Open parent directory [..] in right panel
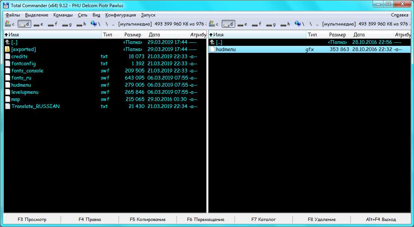This screenshot has height=227, width=414. pyautogui.click(x=219, y=42)
